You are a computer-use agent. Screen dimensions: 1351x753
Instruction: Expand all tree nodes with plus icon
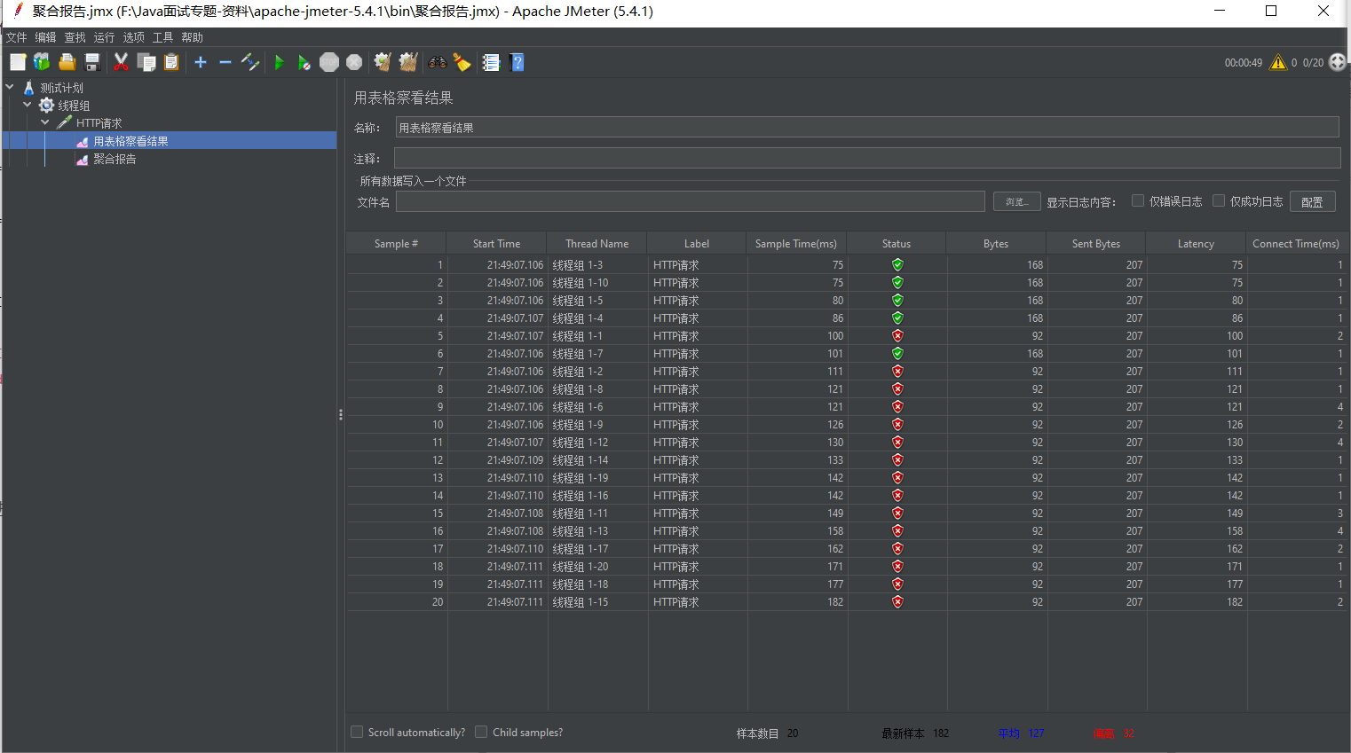click(x=201, y=62)
